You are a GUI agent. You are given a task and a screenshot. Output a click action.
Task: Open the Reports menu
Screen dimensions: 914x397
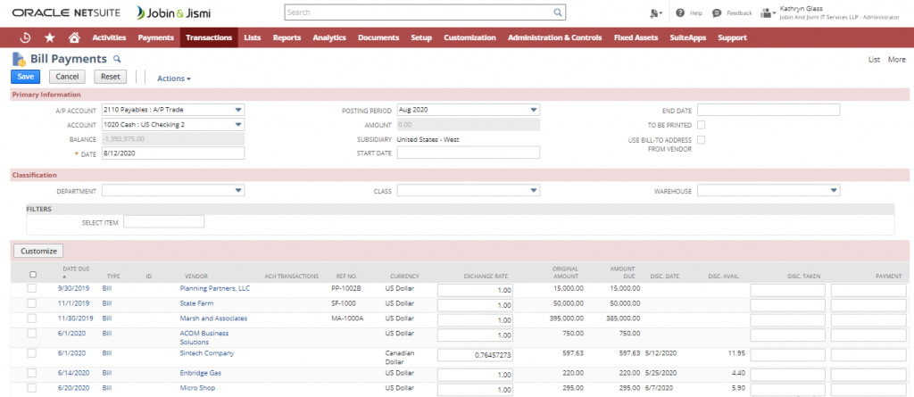[x=287, y=37]
